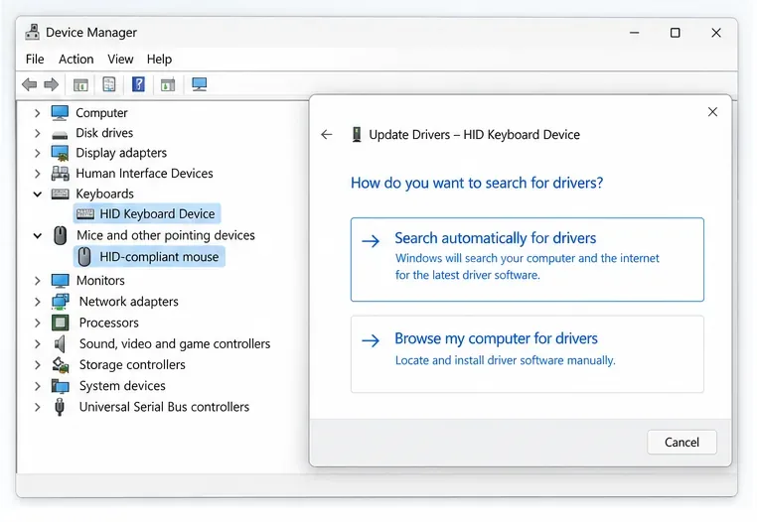This screenshot has width=757, height=522.
Task: Click the Computer category icon
Action: 60,112
